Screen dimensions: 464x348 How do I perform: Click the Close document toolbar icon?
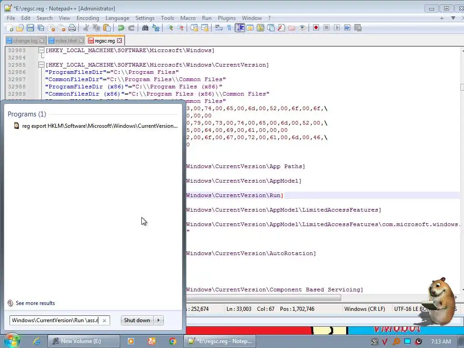[52, 28]
